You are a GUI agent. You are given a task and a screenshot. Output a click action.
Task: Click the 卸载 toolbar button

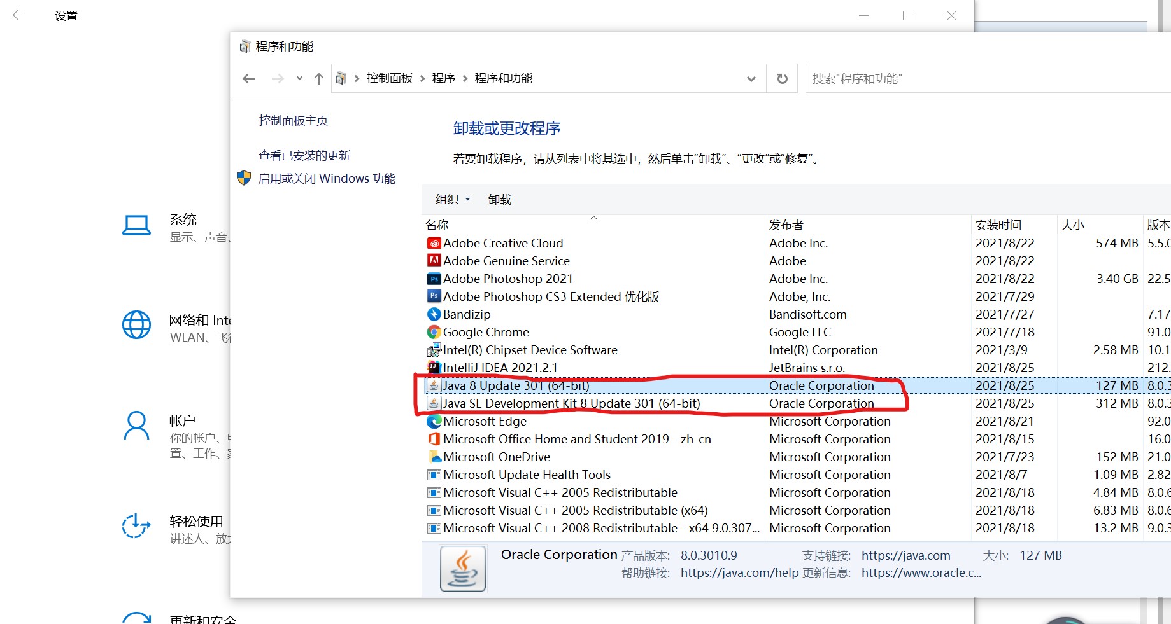click(500, 200)
